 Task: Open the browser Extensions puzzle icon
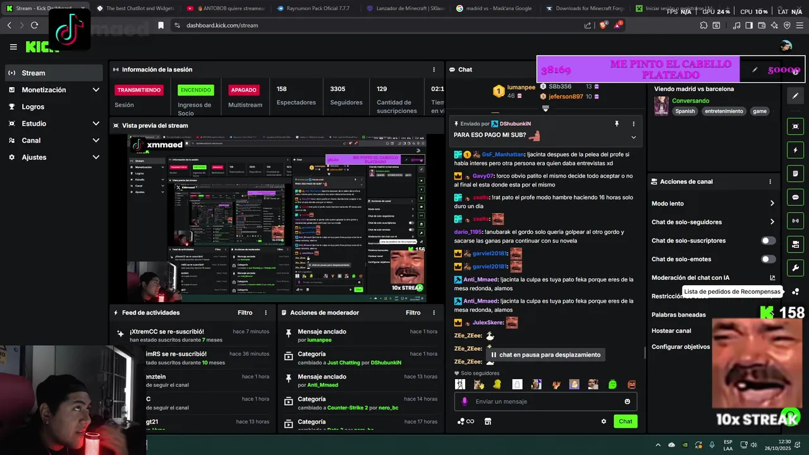click(703, 25)
